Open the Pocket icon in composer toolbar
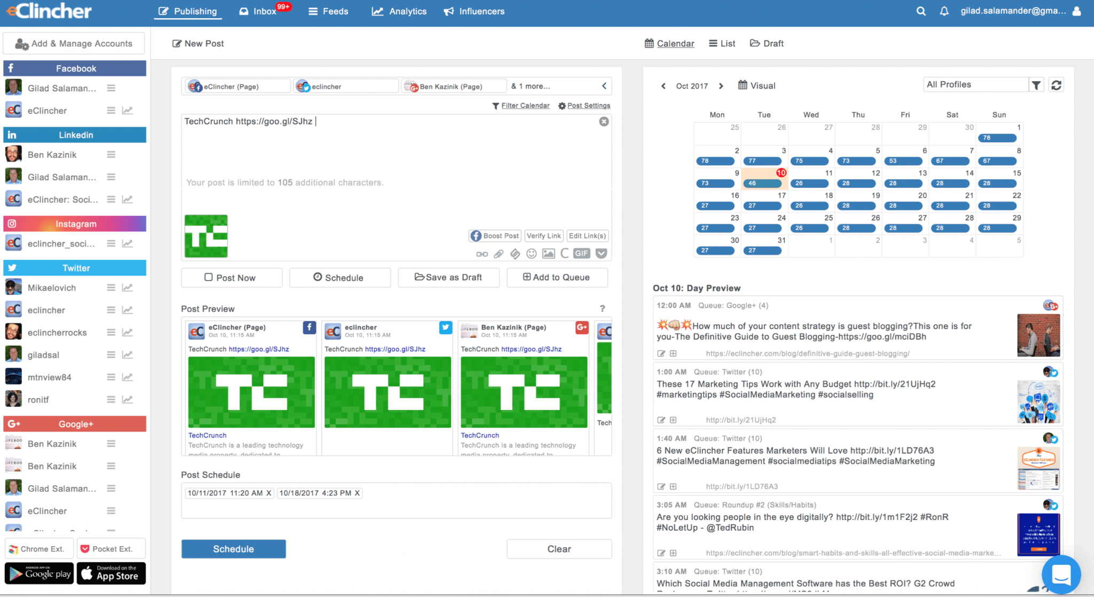The width and height of the screenshot is (1094, 597). click(x=601, y=254)
